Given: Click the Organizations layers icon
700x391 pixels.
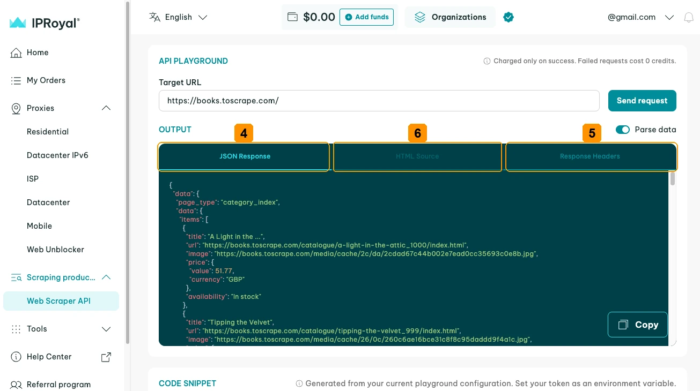Looking at the screenshot, I should [419, 17].
